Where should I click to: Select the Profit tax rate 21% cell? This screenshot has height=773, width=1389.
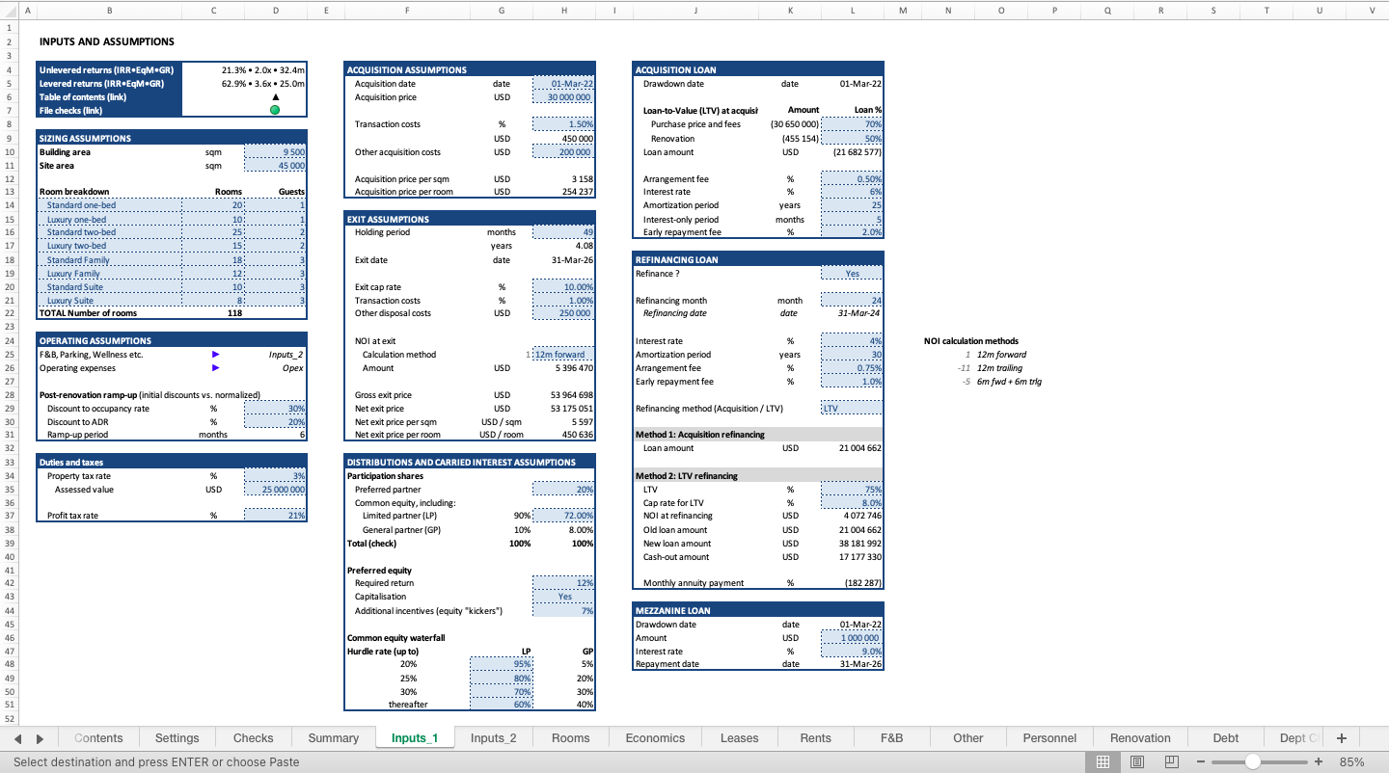[x=276, y=516]
